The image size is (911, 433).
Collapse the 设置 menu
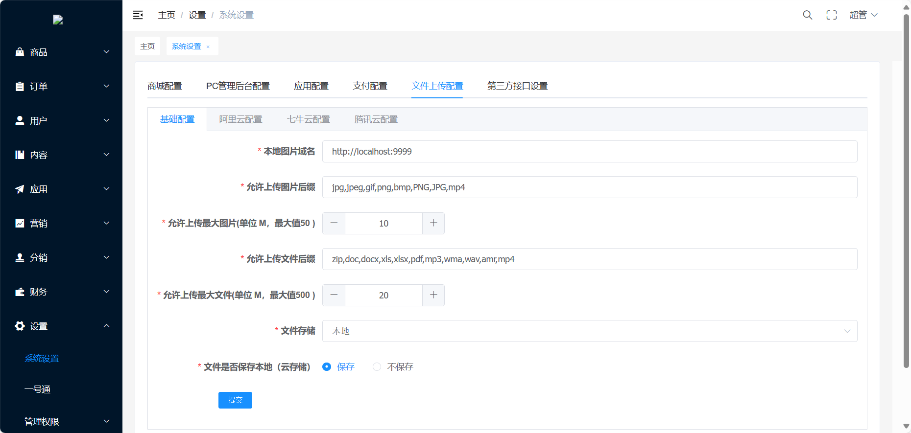61,326
